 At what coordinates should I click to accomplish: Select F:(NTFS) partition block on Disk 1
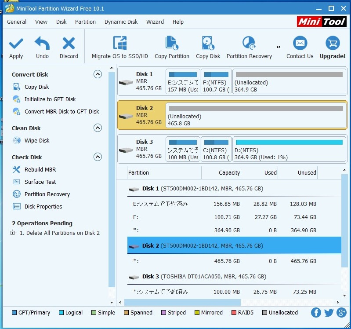click(x=216, y=81)
